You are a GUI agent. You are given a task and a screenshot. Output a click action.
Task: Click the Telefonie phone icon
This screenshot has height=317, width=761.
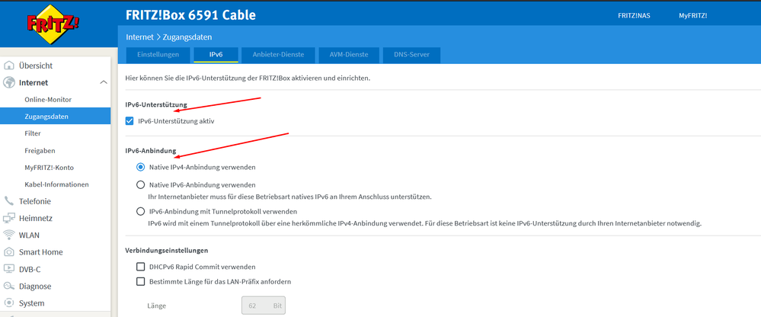(x=9, y=201)
